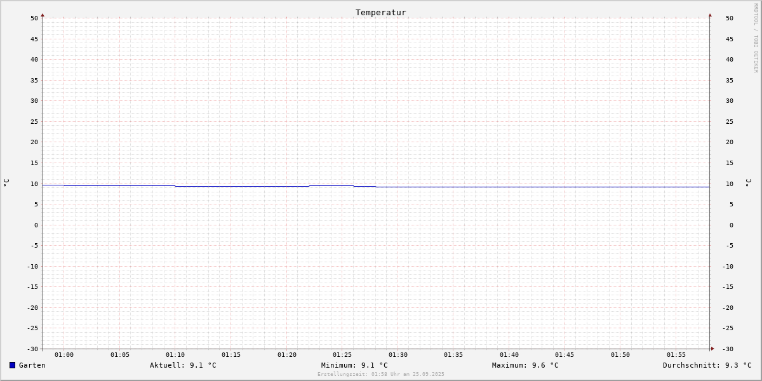Click the 01:05 time axis label
The image size is (762, 381).
(x=120, y=355)
